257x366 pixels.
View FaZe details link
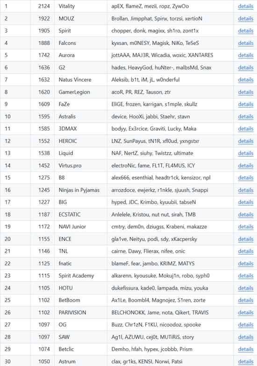click(246, 104)
